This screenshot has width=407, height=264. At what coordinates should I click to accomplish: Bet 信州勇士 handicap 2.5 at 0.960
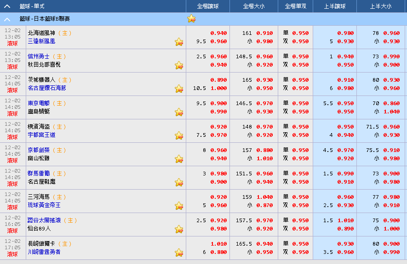click(218, 56)
